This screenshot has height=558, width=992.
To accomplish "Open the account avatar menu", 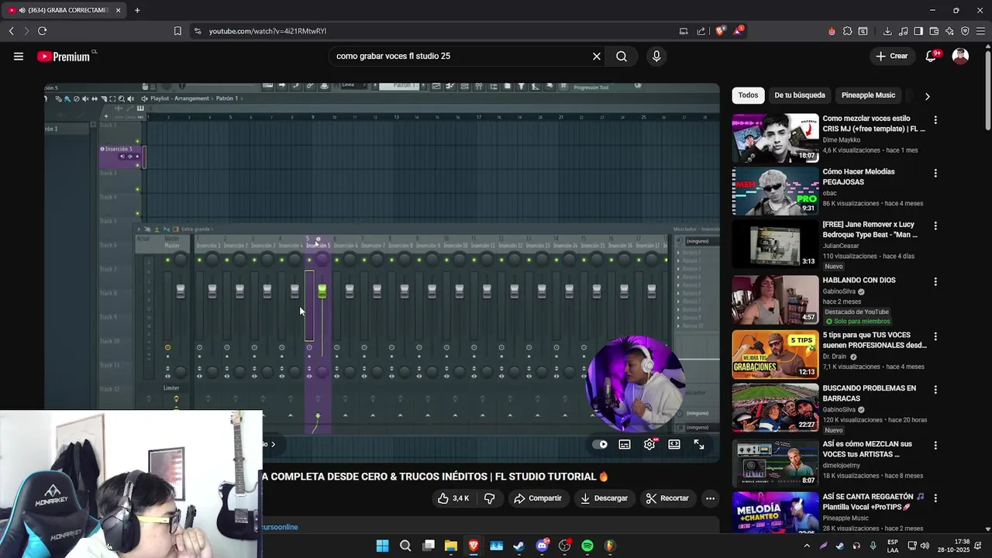I will click(x=960, y=56).
